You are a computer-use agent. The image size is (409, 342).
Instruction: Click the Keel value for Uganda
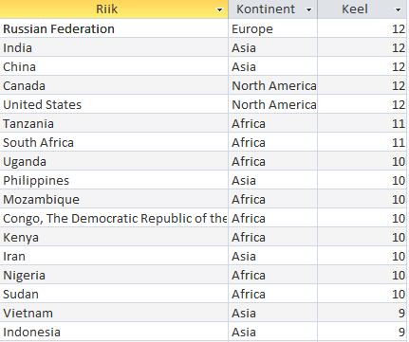pos(363,161)
